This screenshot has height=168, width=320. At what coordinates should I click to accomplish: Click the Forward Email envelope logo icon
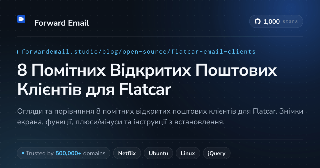point(21,19)
